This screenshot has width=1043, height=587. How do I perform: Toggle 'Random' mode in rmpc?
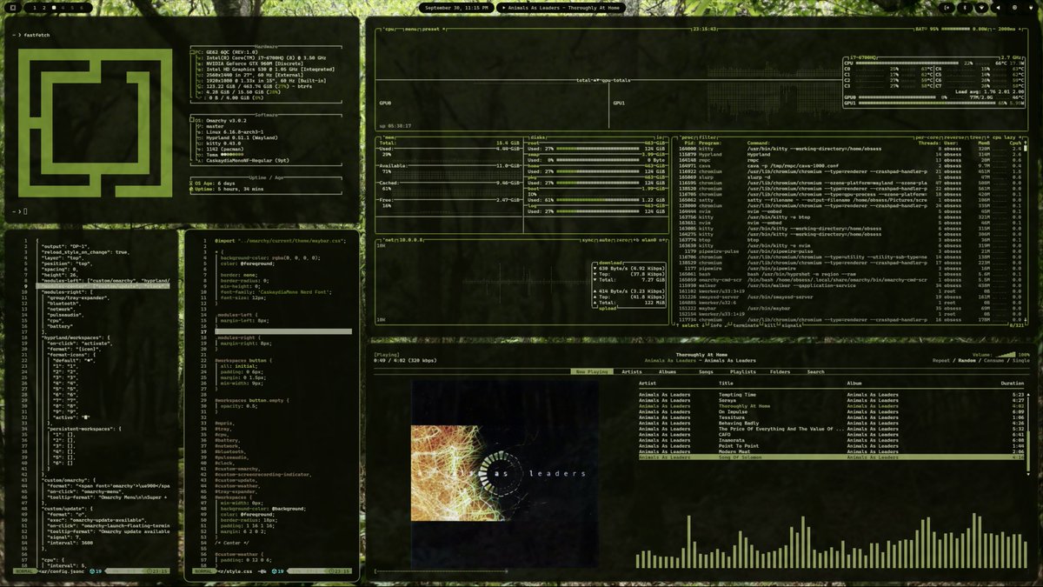[x=966, y=360]
